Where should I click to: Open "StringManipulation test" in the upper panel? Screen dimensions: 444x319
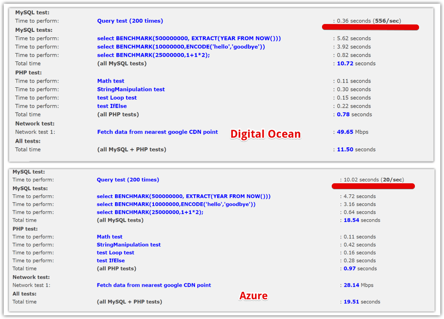(131, 90)
